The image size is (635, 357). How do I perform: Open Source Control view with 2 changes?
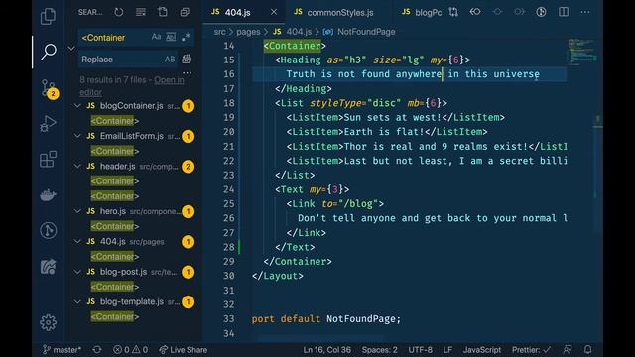49,88
